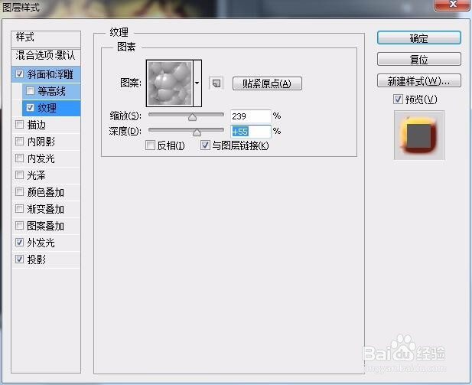Enable the 等高线 checkbox

pyautogui.click(x=30, y=90)
